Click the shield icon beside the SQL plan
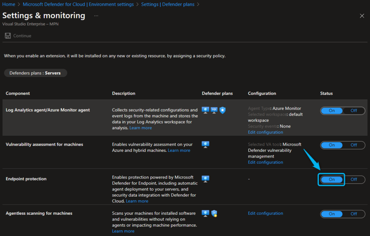Screen dimensions: 370x236 pos(223,110)
